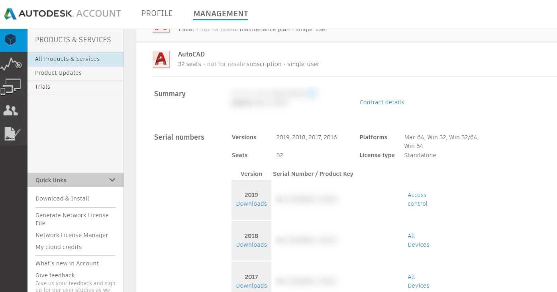
Task: Switch to the MANAGEMENT tab
Action: pos(221,14)
